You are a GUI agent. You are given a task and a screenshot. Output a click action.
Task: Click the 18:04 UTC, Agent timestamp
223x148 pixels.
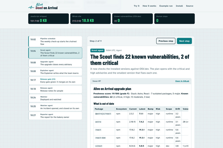[x=114, y=50]
